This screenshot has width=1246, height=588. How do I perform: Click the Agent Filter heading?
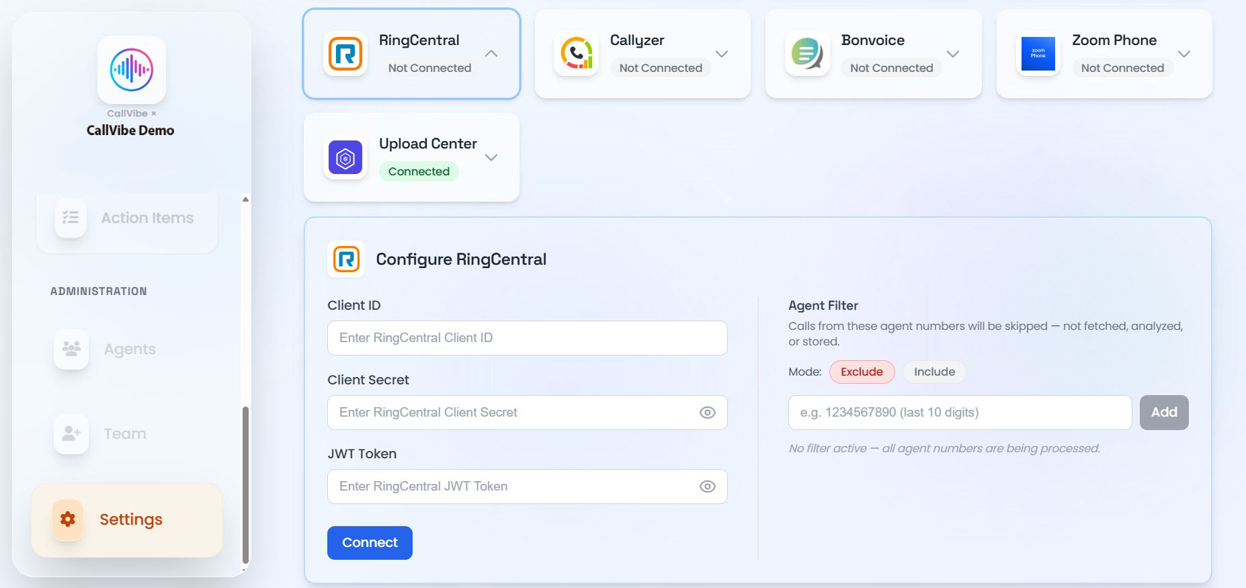pyautogui.click(x=823, y=305)
